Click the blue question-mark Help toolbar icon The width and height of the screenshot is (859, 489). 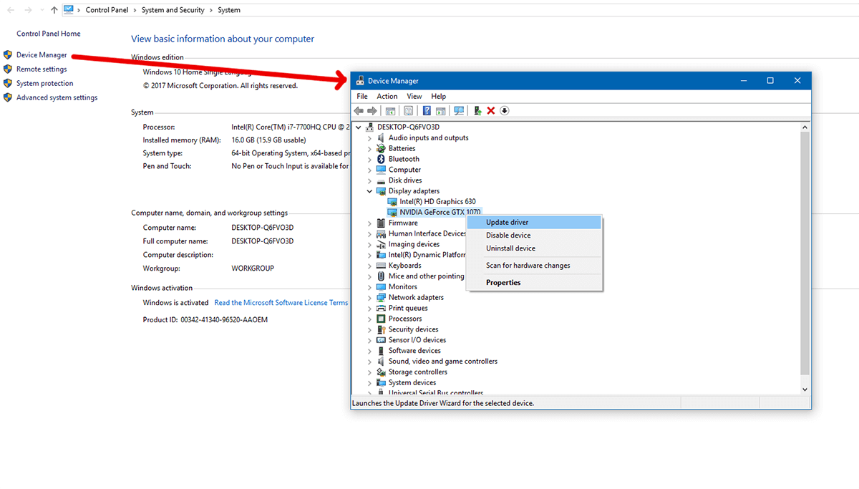point(427,110)
